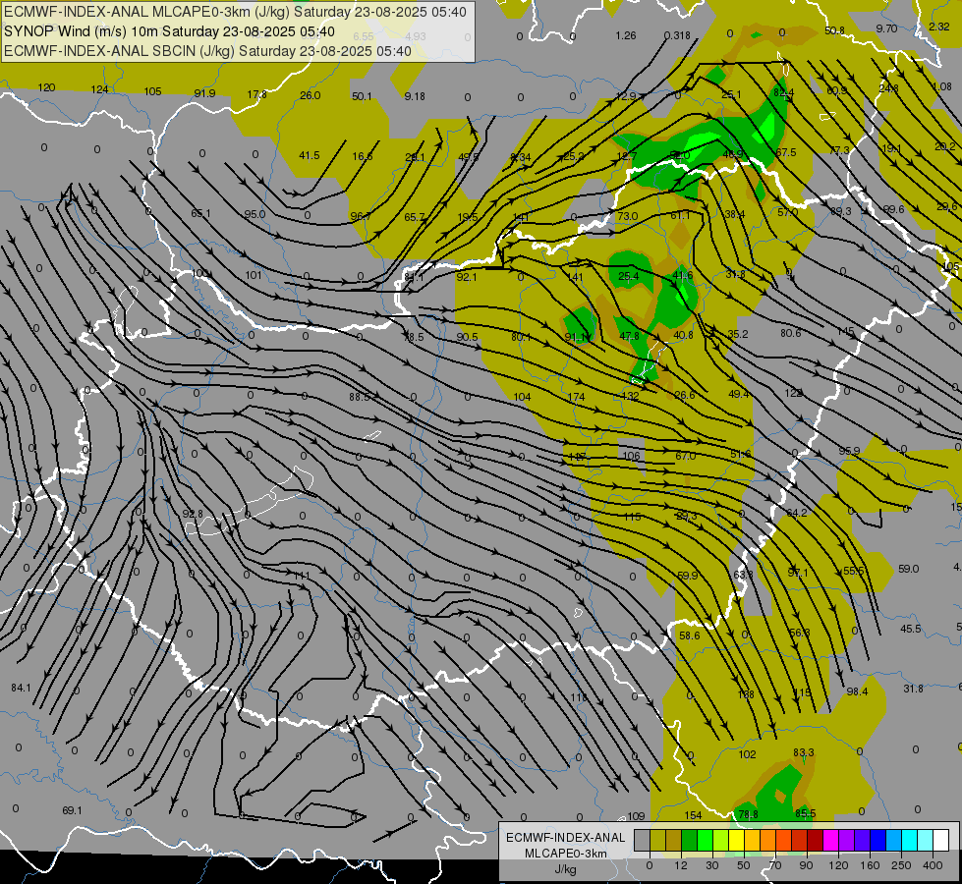Click the map value '97.1'
This screenshot has height=884, width=962.
click(x=798, y=573)
